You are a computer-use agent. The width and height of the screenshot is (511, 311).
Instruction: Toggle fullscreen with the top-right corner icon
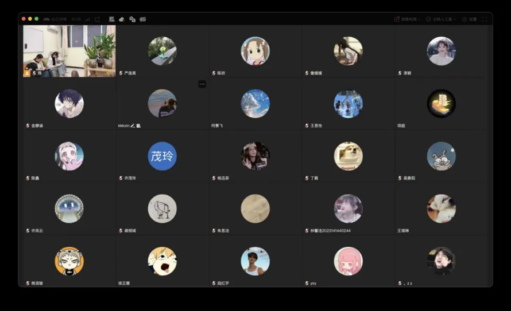(485, 19)
